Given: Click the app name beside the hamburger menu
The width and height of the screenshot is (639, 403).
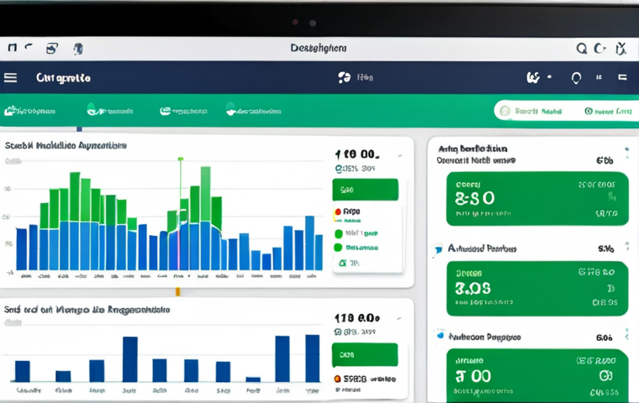Looking at the screenshot, I should tap(63, 78).
